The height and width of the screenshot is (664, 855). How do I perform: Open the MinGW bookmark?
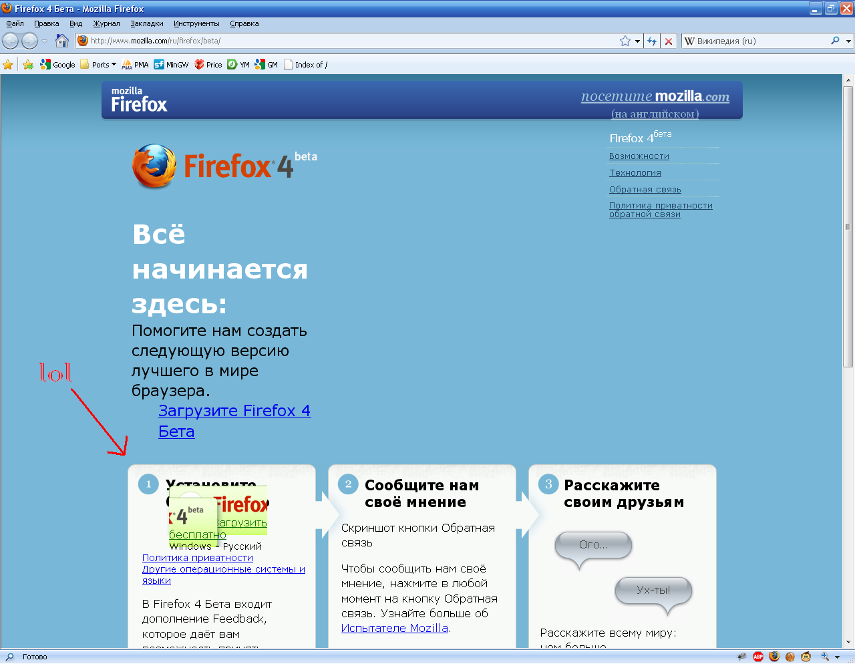click(x=171, y=65)
